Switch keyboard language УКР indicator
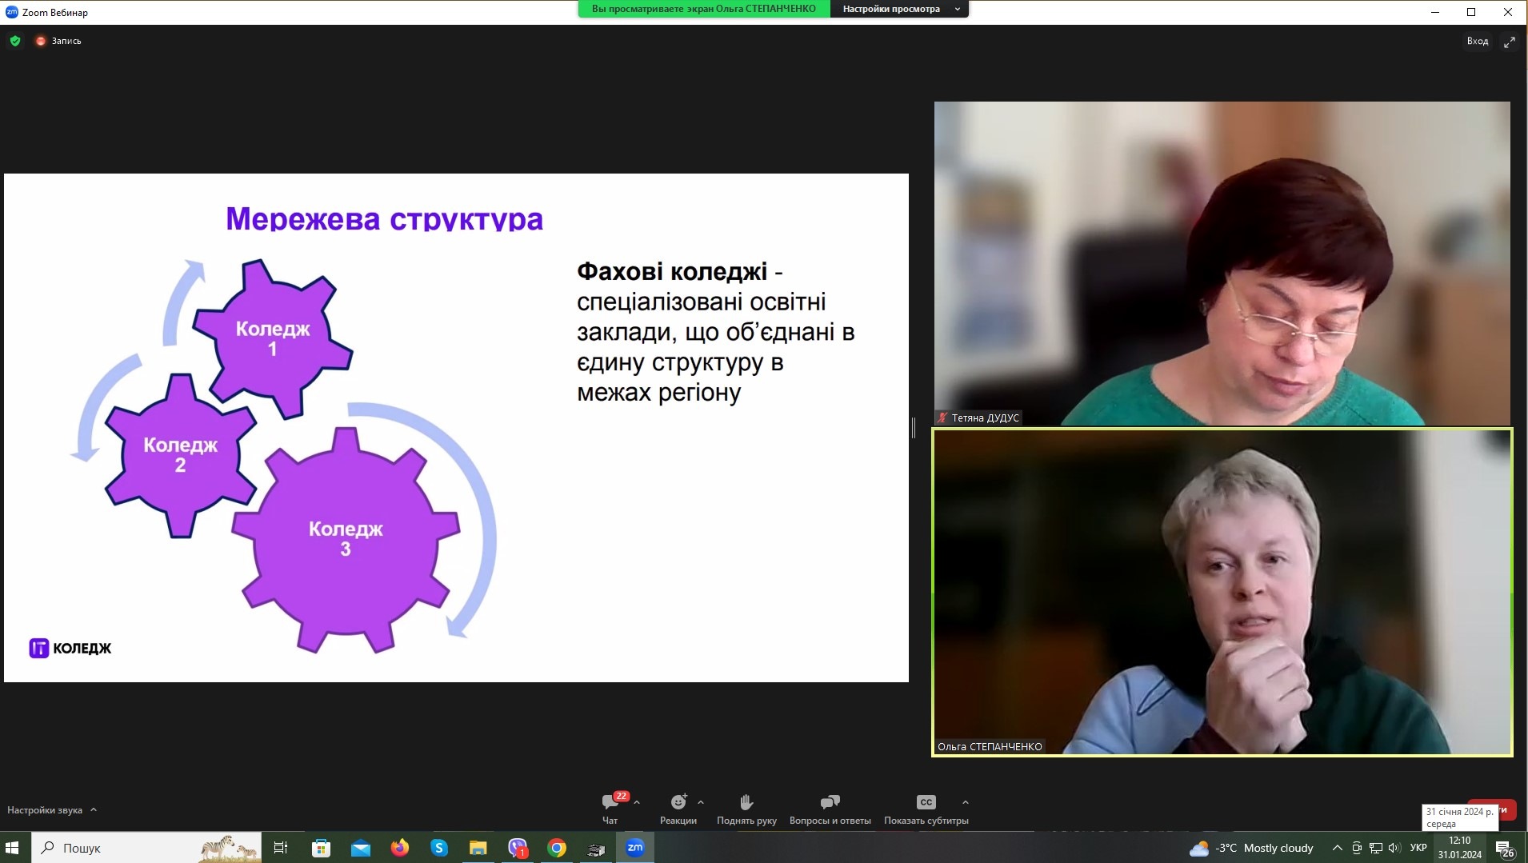 click(1418, 848)
